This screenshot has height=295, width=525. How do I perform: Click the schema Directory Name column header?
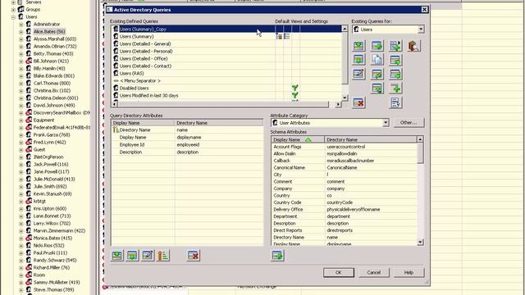tap(371, 139)
